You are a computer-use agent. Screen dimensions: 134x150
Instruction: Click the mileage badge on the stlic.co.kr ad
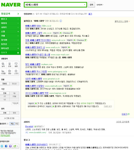pos(57,33)
